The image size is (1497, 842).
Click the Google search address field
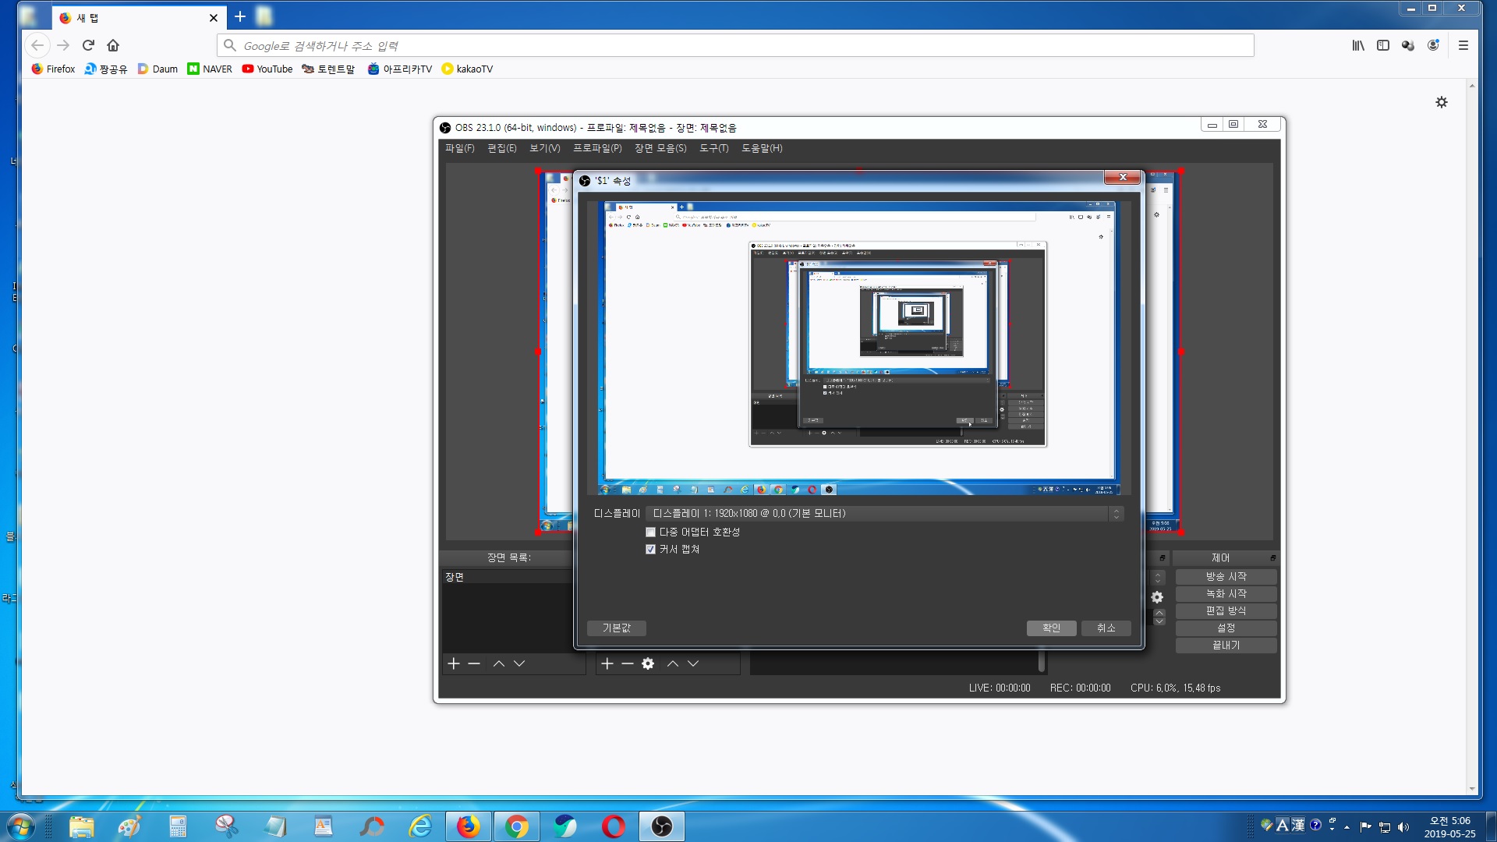[733, 46]
